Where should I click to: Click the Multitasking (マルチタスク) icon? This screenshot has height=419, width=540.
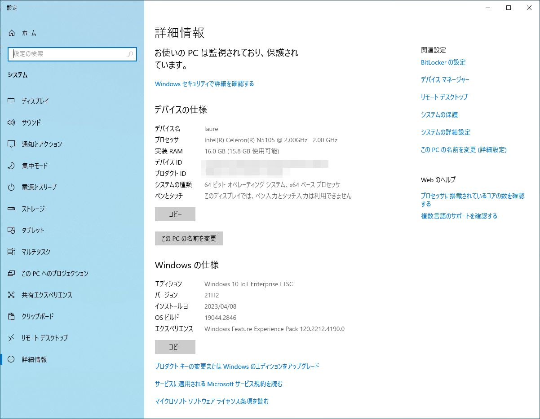[12, 252]
